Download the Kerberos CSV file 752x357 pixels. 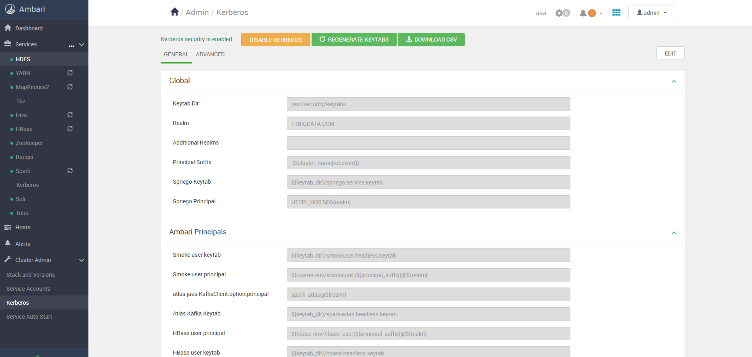click(x=431, y=40)
